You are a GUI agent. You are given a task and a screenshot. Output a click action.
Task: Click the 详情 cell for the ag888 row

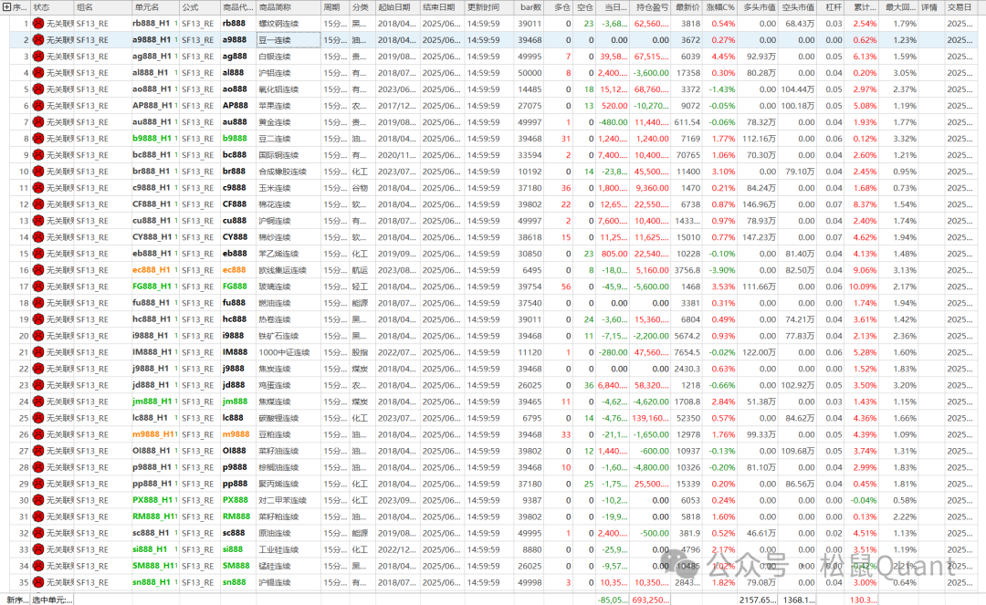tap(929, 57)
